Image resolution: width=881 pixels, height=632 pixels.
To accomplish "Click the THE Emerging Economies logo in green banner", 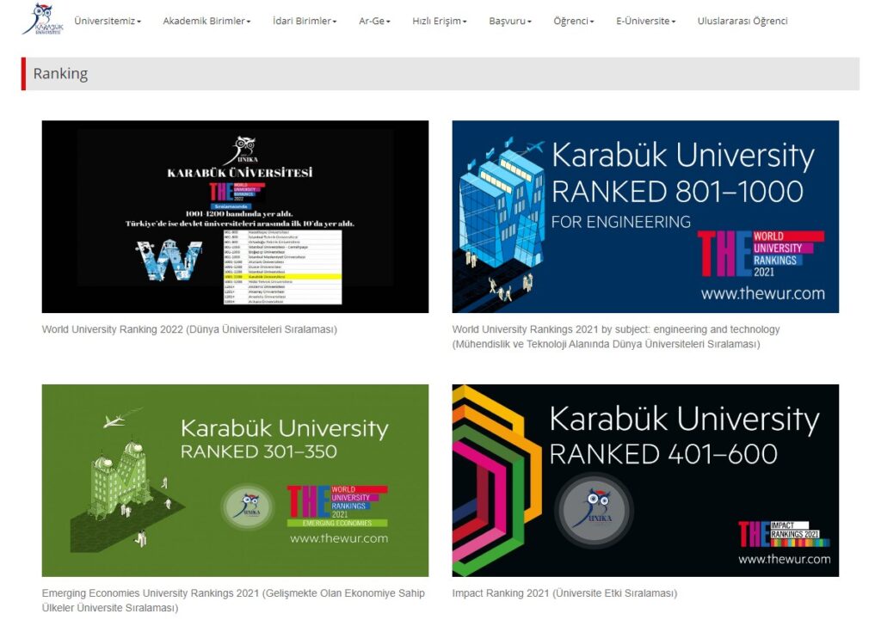I will (337, 506).
